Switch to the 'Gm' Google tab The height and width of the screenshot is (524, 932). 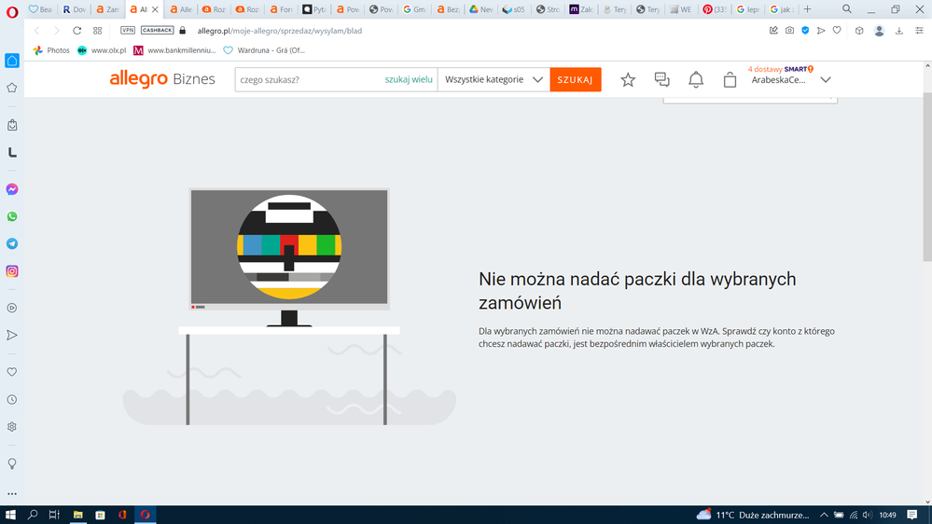point(414,9)
